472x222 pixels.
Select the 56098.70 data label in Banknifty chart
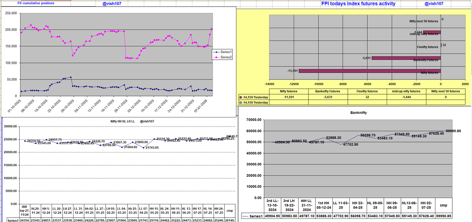(368, 135)
